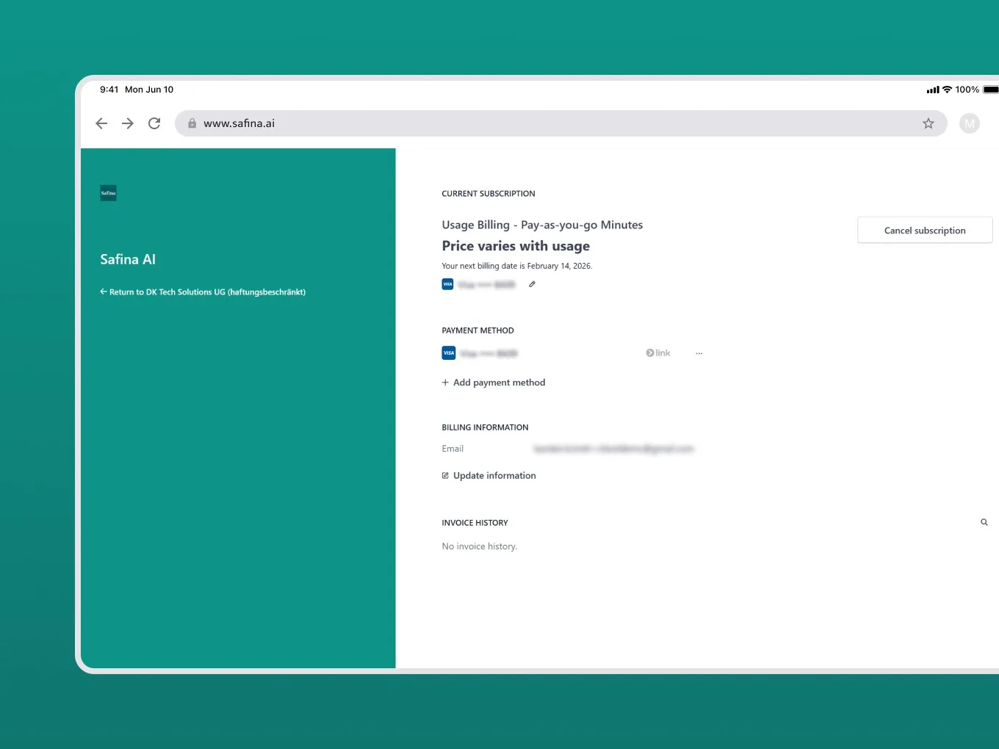Tap the battery indicator in status bar
999x749 pixels.
point(990,90)
